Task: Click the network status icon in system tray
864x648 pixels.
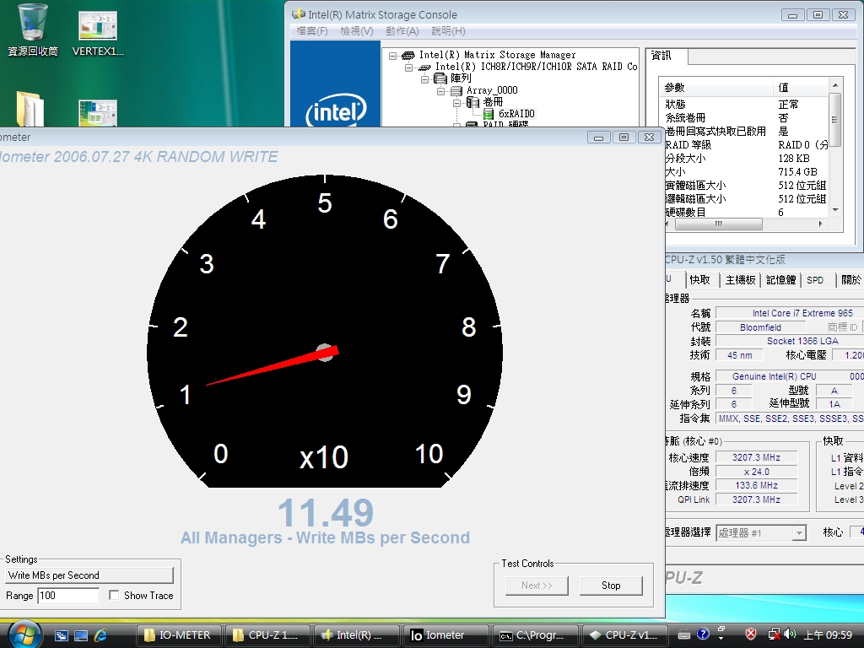Action: click(x=775, y=634)
